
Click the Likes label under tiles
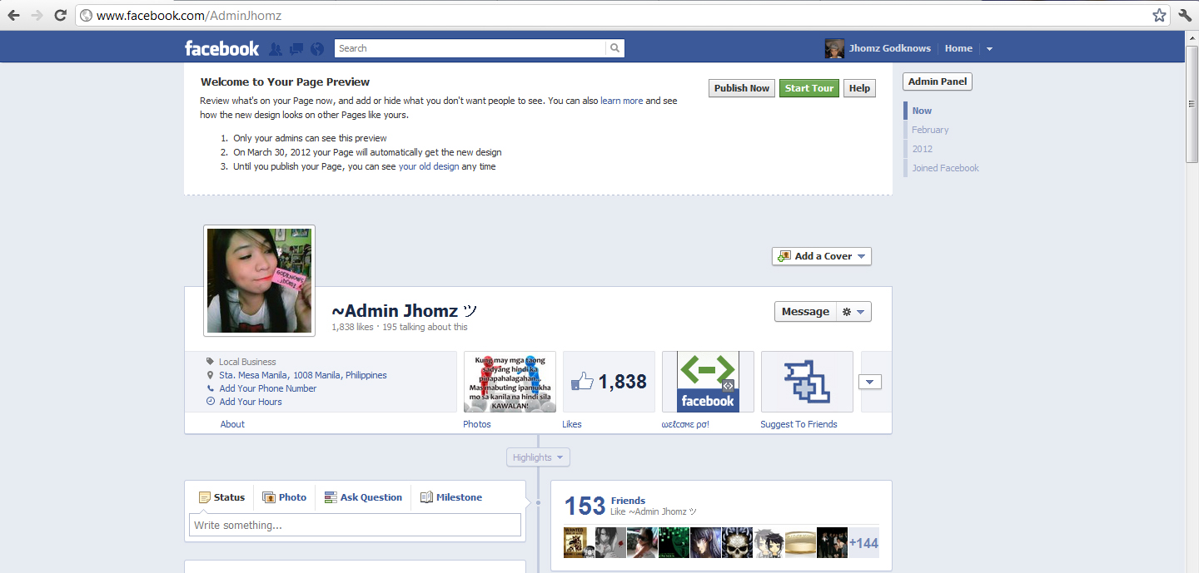point(572,424)
